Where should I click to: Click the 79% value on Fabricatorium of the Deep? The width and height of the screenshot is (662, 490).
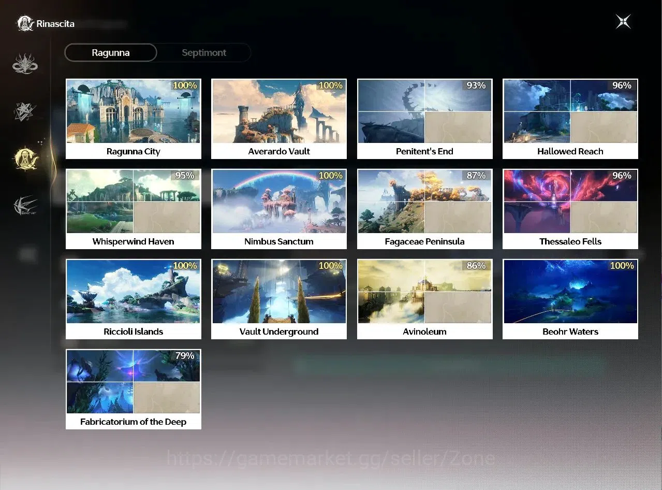(x=185, y=356)
